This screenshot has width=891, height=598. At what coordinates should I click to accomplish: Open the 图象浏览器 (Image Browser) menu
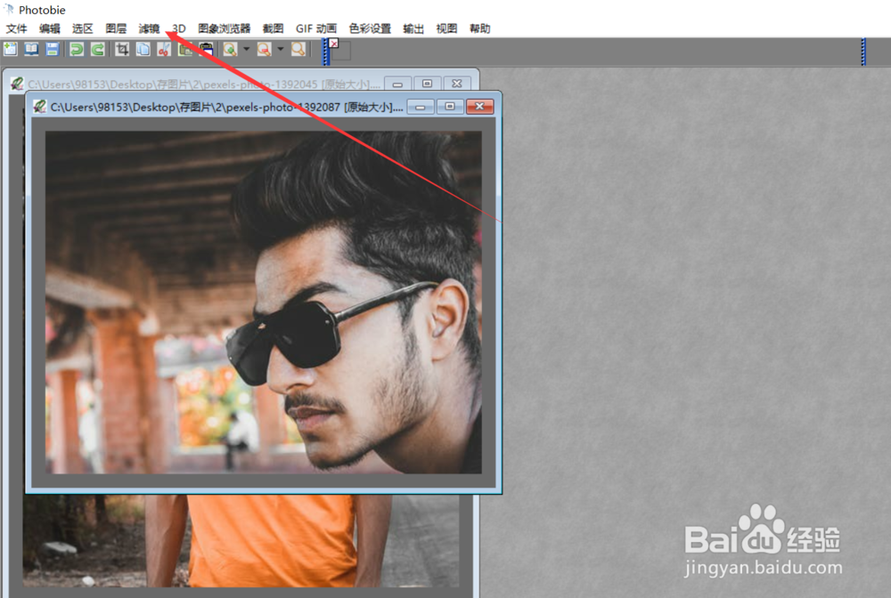224,28
